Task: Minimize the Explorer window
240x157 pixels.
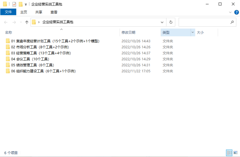Action: [x=207, y=4]
